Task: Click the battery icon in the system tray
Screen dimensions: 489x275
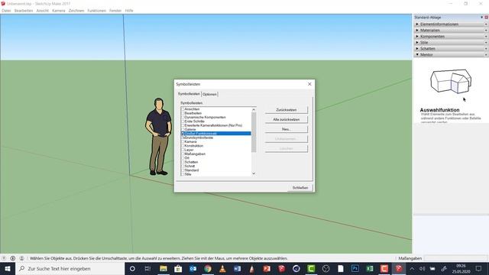Action: coord(432,268)
